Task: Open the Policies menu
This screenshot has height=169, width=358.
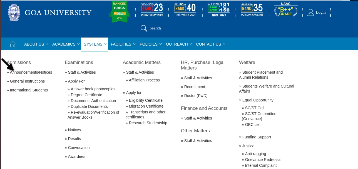Action: (x=151, y=44)
